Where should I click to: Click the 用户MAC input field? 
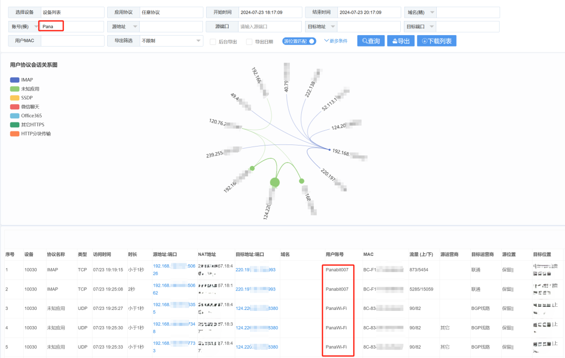pyautogui.click(x=72, y=41)
